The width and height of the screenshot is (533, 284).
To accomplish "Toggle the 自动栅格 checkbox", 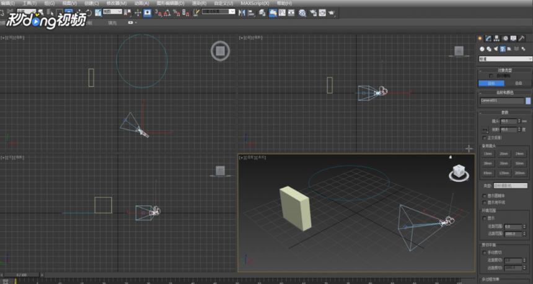I will pos(490,76).
